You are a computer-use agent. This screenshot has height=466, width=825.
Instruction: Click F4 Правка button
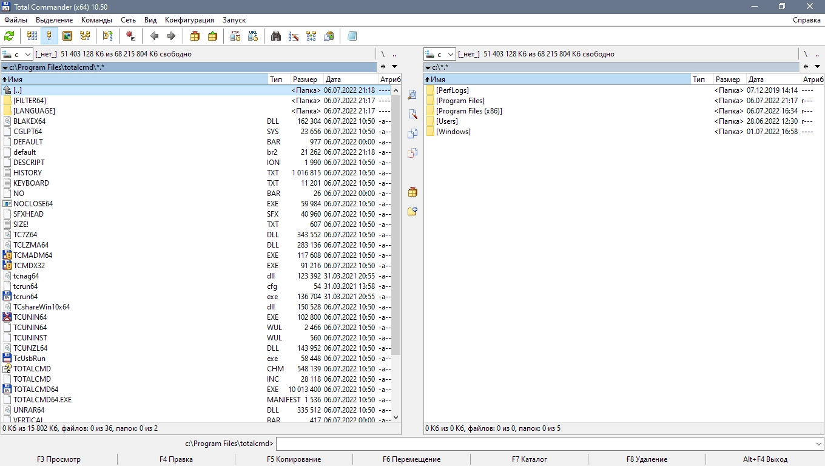tap(176, 459)
